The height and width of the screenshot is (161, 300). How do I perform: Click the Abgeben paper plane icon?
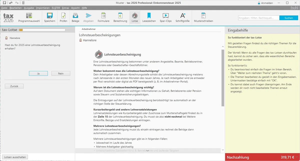tap(88, 16)
